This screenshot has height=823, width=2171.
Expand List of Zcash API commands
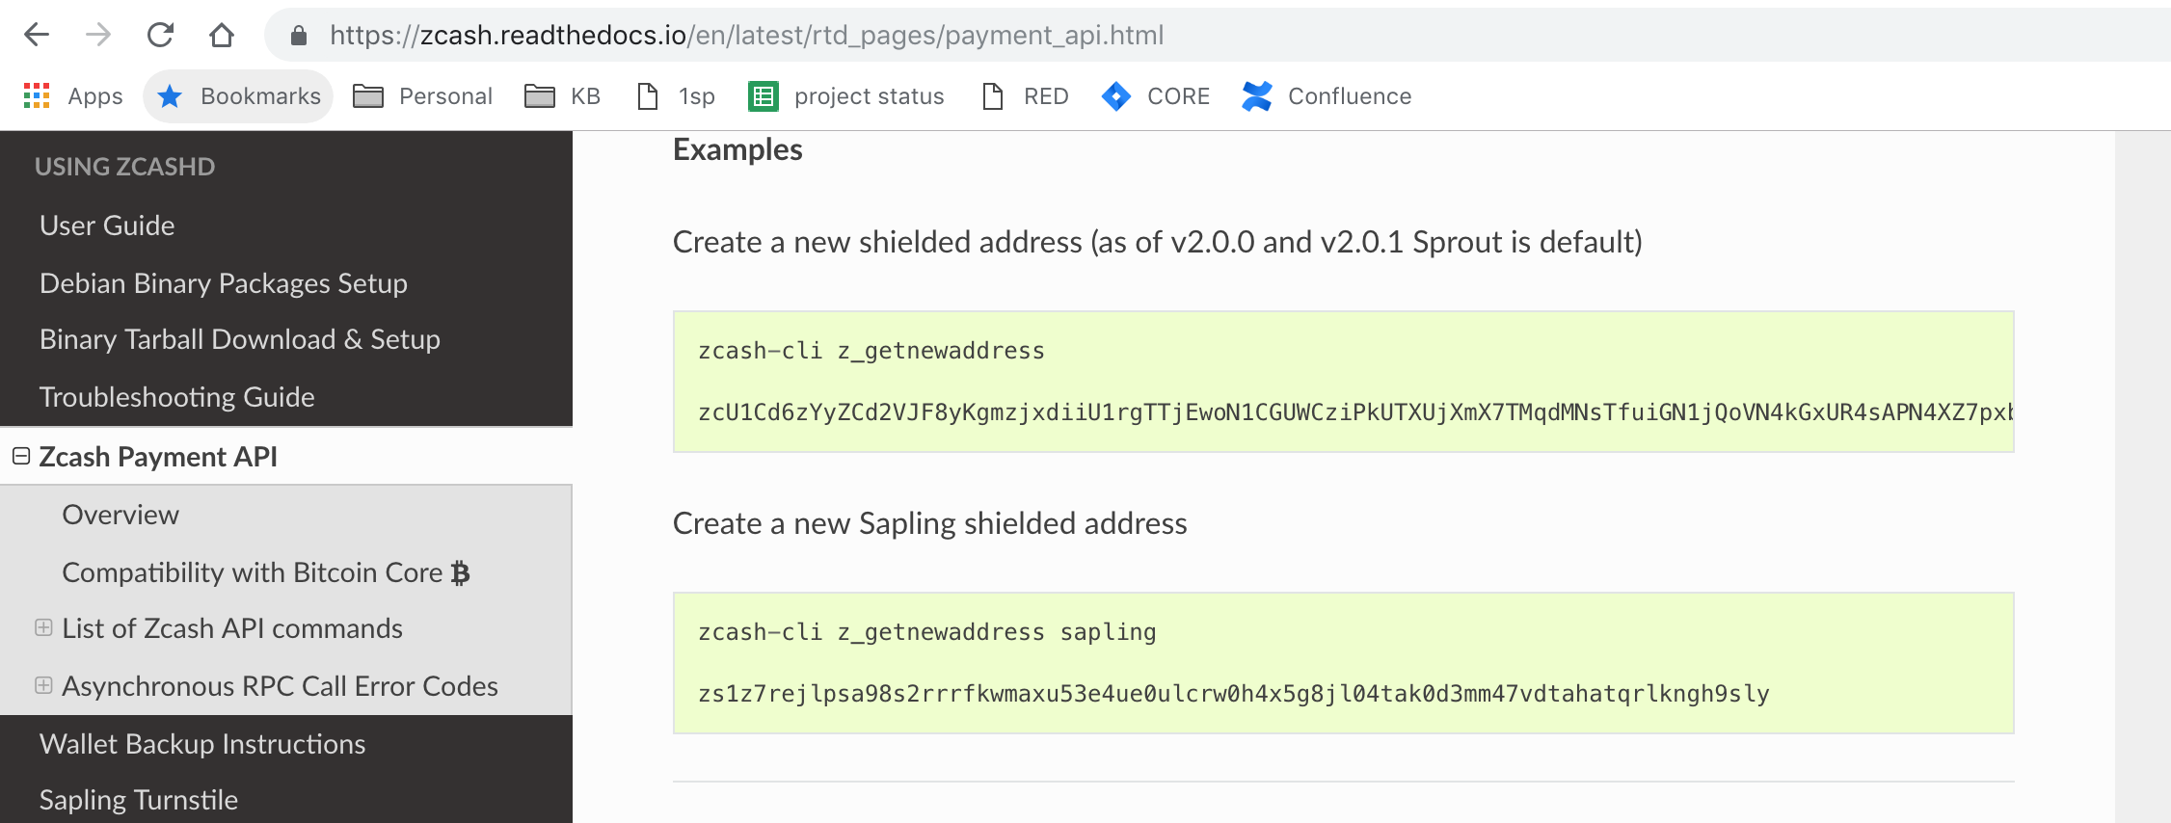pyautogui.click(x=43, y=627)
